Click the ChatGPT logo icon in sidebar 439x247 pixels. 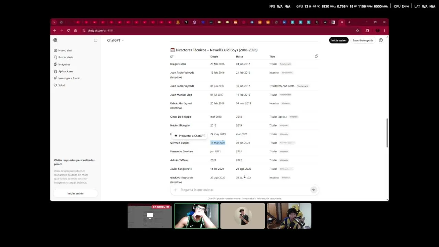click(55, 40)
